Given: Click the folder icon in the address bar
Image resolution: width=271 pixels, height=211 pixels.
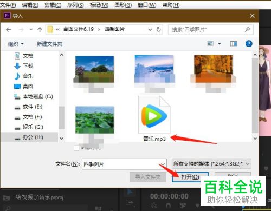Looking at the screenshot, I should point(50,29).
